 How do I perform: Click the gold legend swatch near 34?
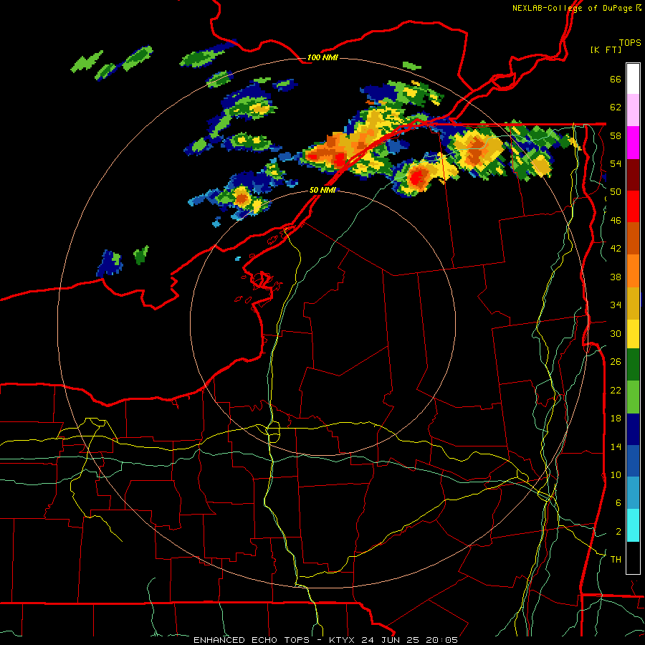633,302
